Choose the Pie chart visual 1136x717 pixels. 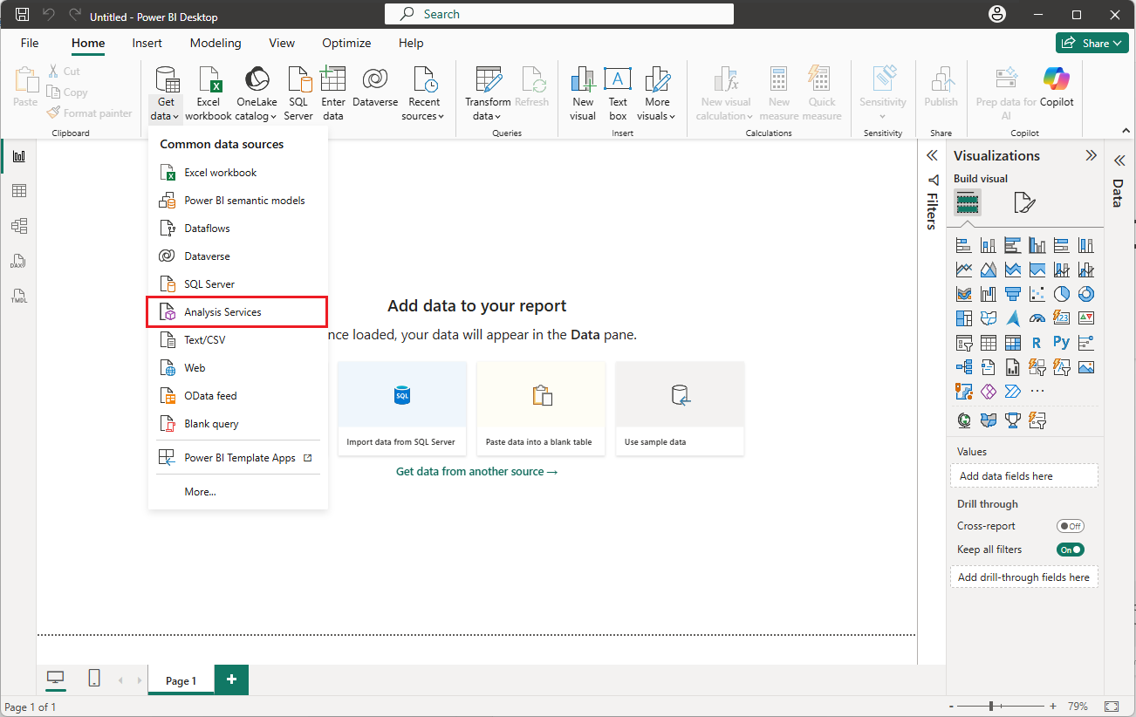coord(1062,294)
